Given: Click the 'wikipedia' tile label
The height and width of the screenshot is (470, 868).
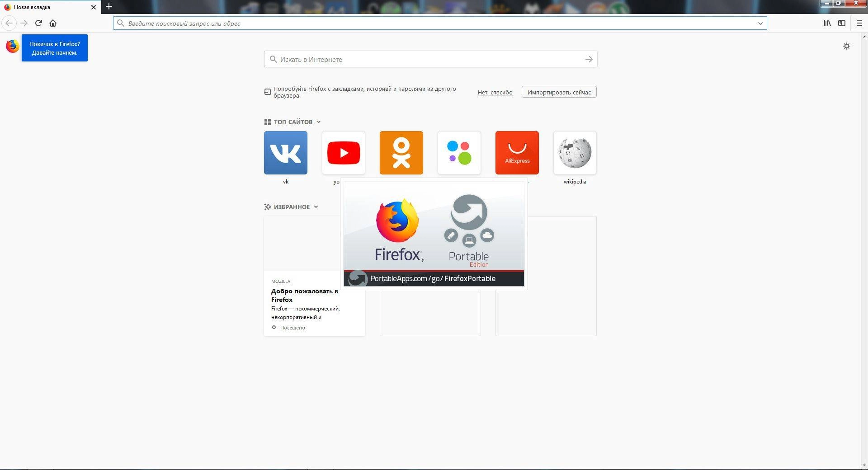Looking at the screenshot, I should (575, 182).
